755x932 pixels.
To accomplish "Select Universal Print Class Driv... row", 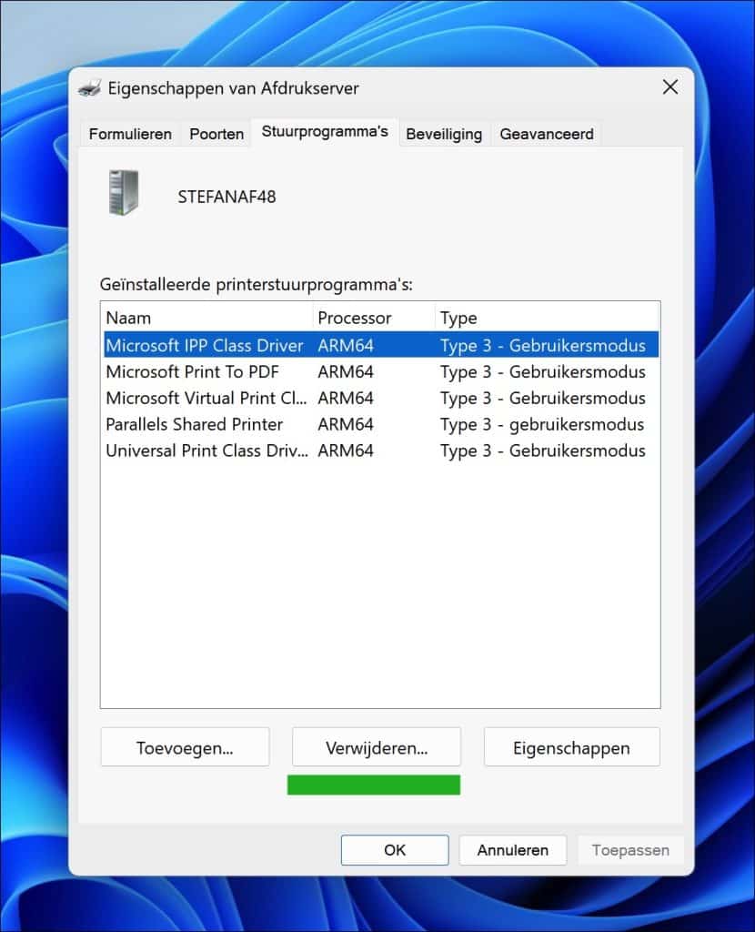I will click(381, 450).
